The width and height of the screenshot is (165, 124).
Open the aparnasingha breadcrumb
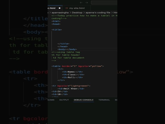(60, 13)
